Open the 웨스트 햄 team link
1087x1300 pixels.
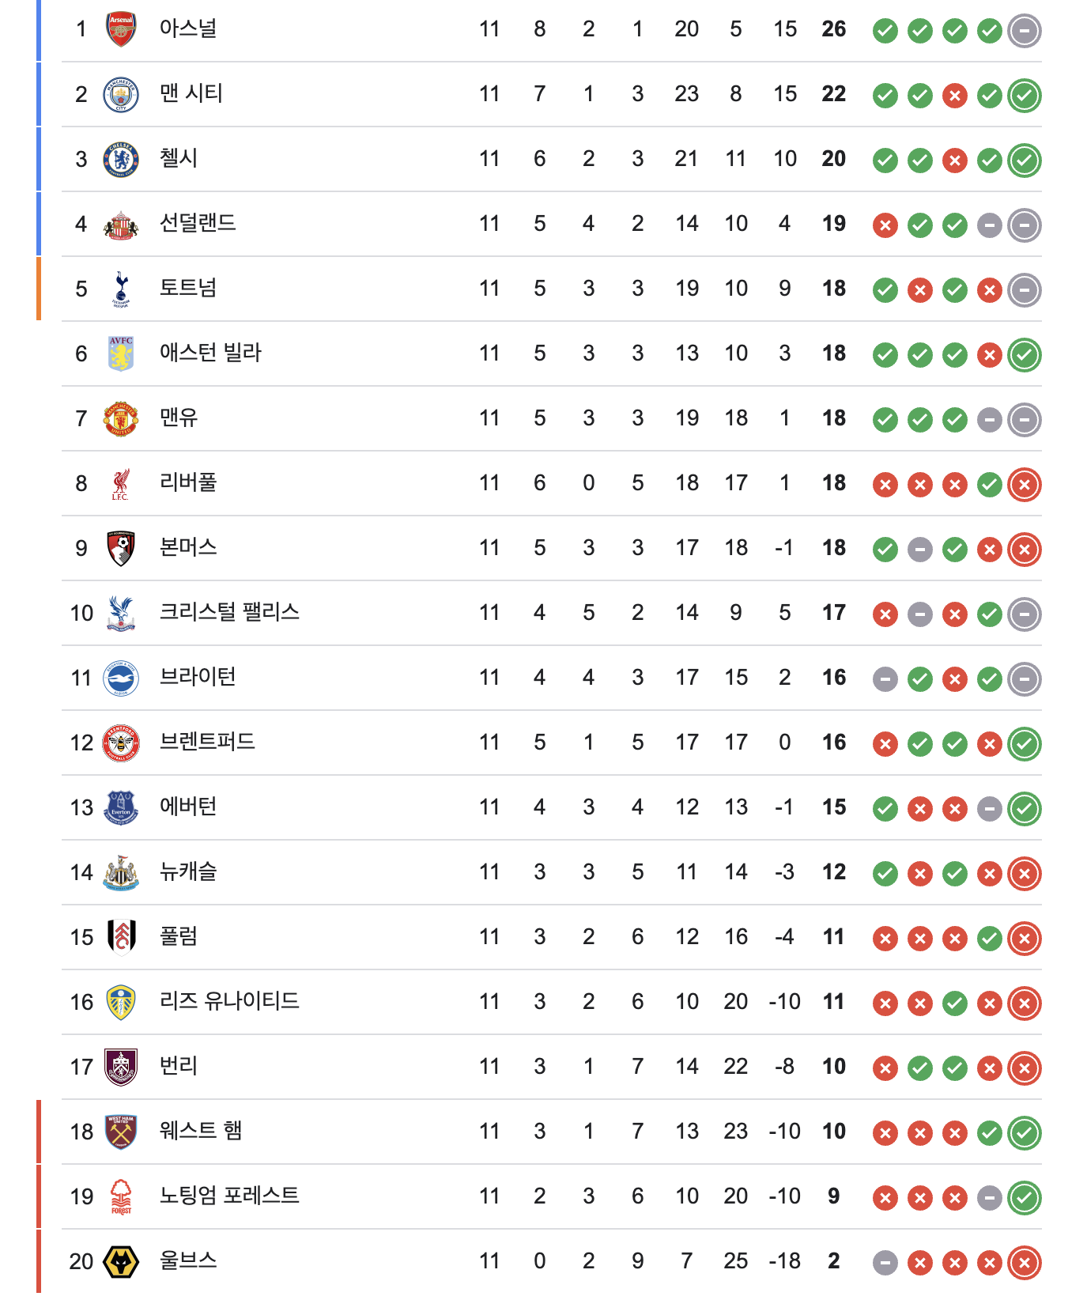pos(201,1132)
